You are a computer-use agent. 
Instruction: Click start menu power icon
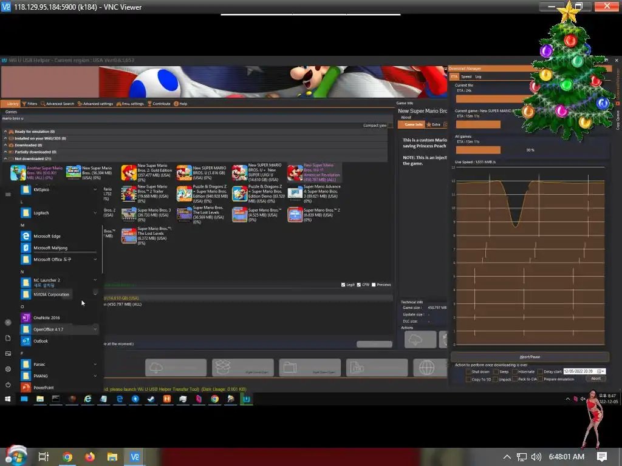click(x=8, y=385)
